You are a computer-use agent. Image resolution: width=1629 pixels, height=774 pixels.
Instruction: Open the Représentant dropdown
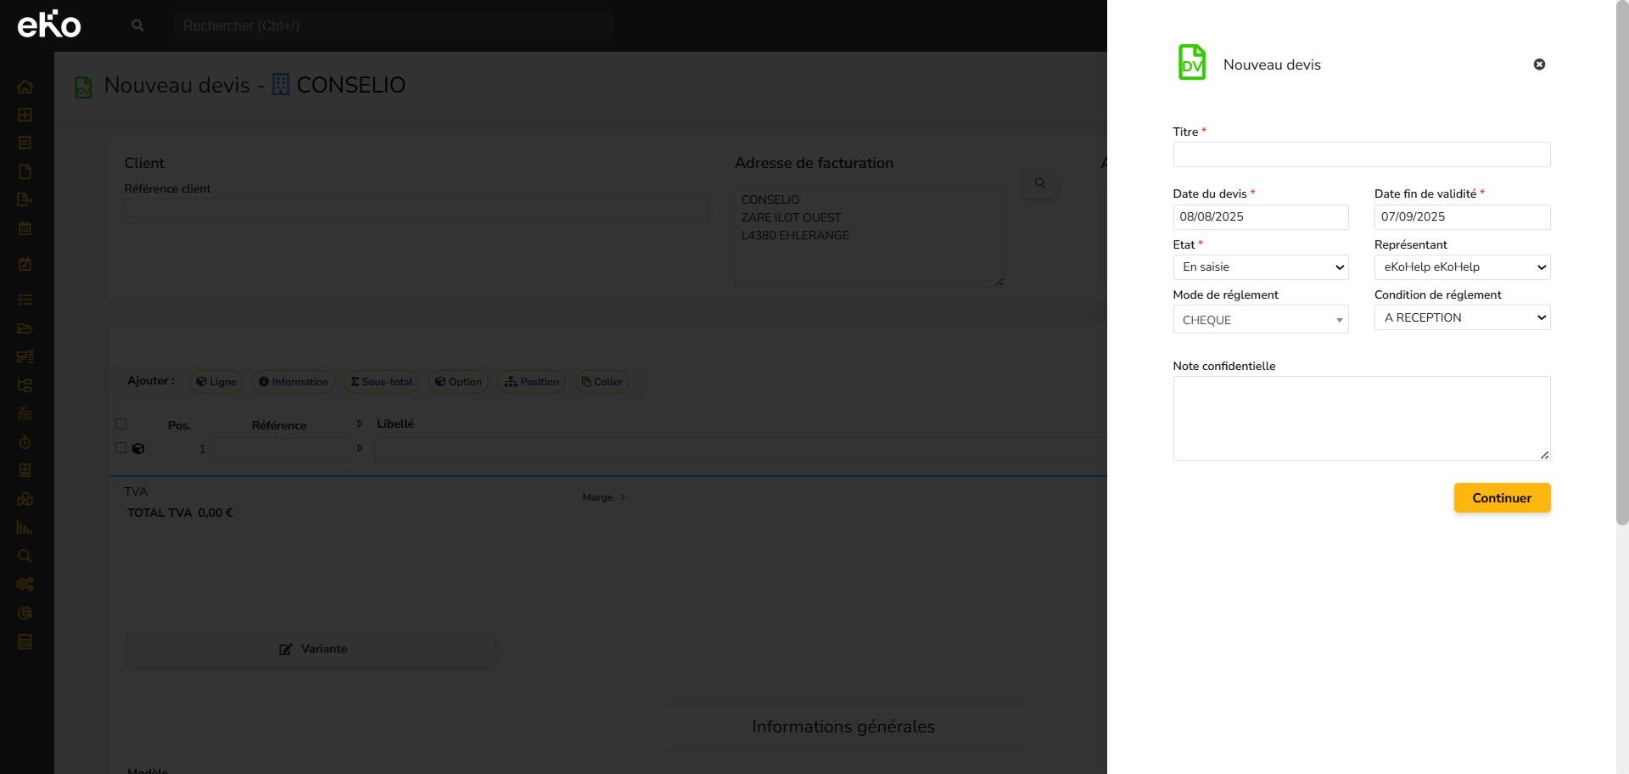[x=1461, y=267]
